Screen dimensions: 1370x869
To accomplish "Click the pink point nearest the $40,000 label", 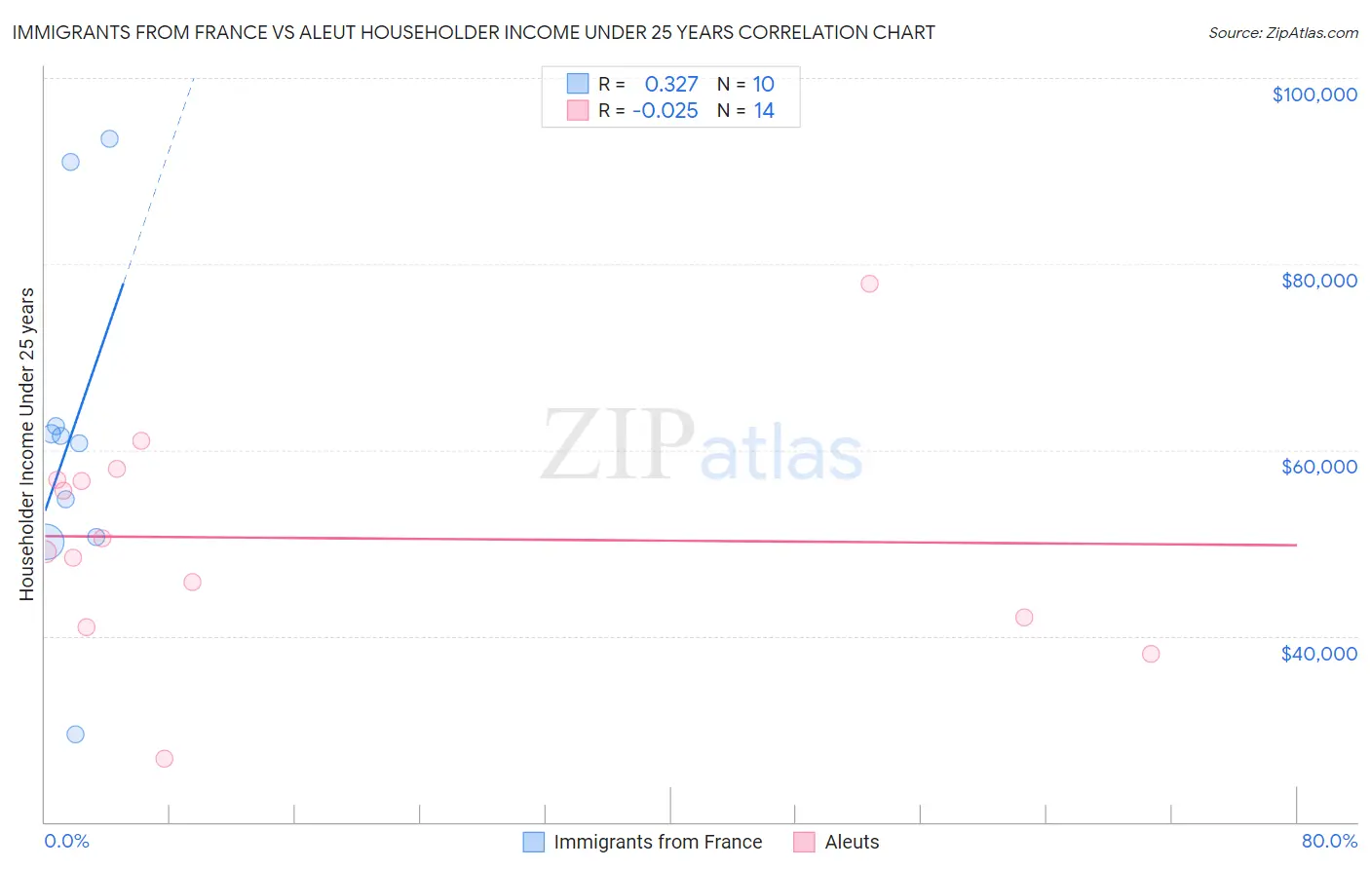I will (x=1150, y=654).
